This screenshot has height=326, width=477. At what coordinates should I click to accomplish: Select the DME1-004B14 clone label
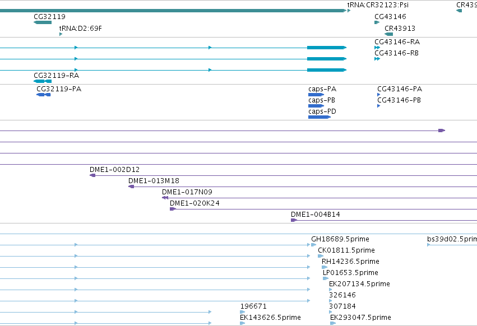(x=315, y=215)
